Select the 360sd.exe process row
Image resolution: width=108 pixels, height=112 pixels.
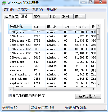click(x=52, y=36)
